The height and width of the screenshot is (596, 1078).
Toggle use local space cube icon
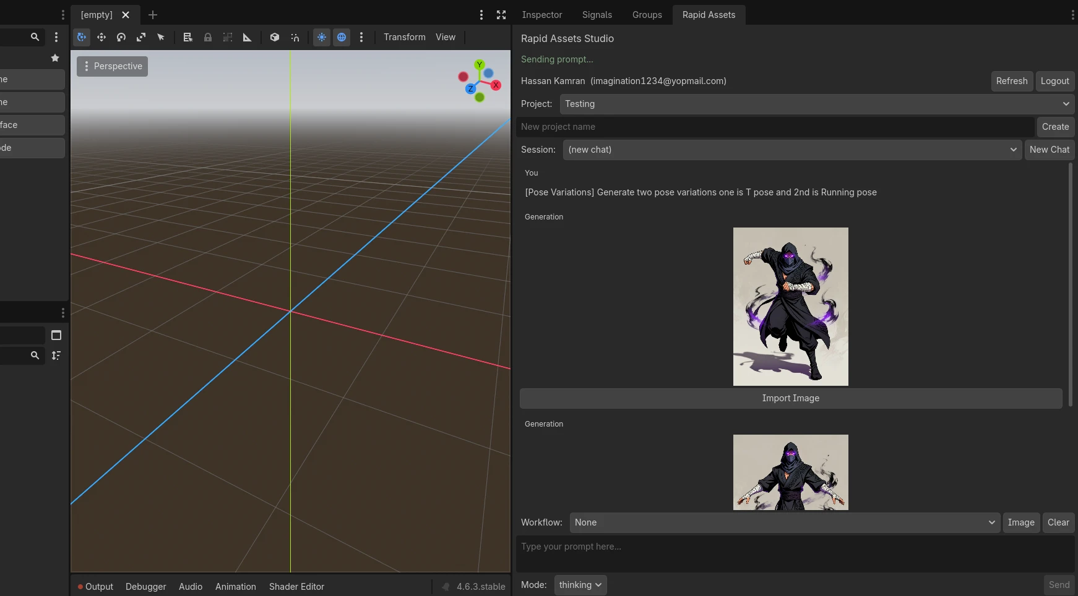tap(275, 37)
